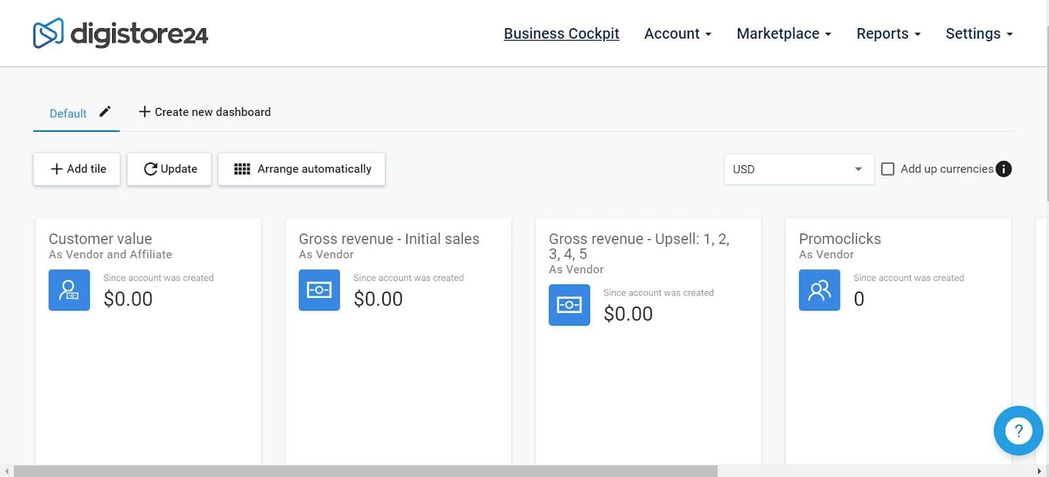Screen dimensions: 1049x477
Task: Open the help question mark bubble
Action: click(1018, 430)
